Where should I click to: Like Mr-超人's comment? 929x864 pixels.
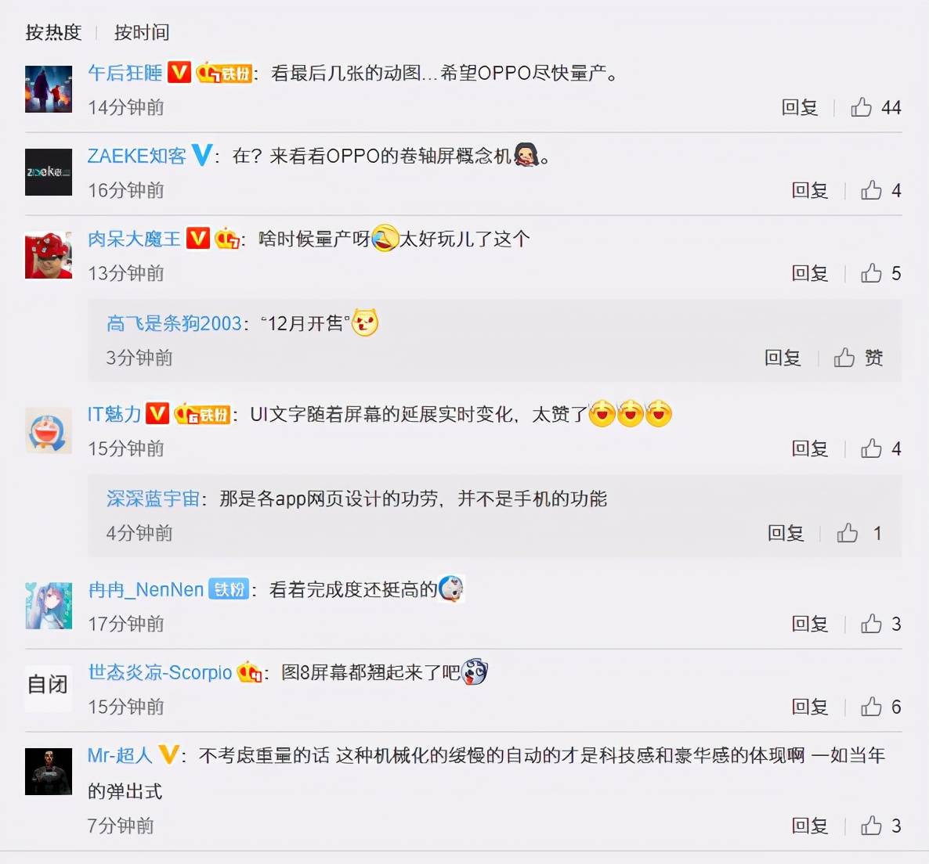click(x=871, y=826)
